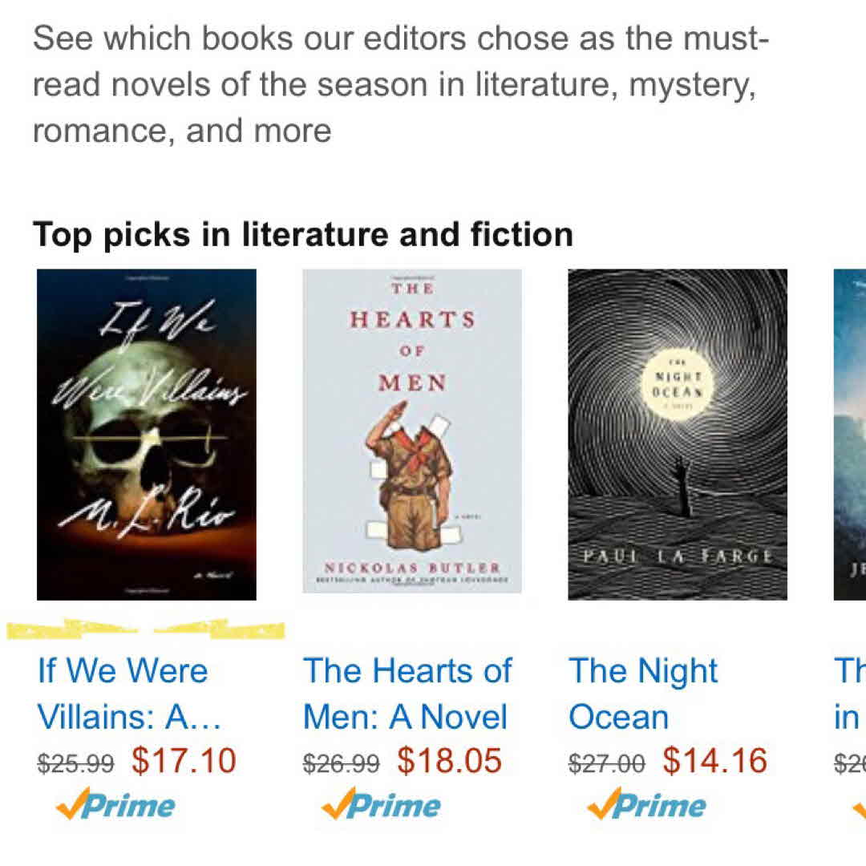Tap the partially visible fourth book cover

[x=850, y=434]
